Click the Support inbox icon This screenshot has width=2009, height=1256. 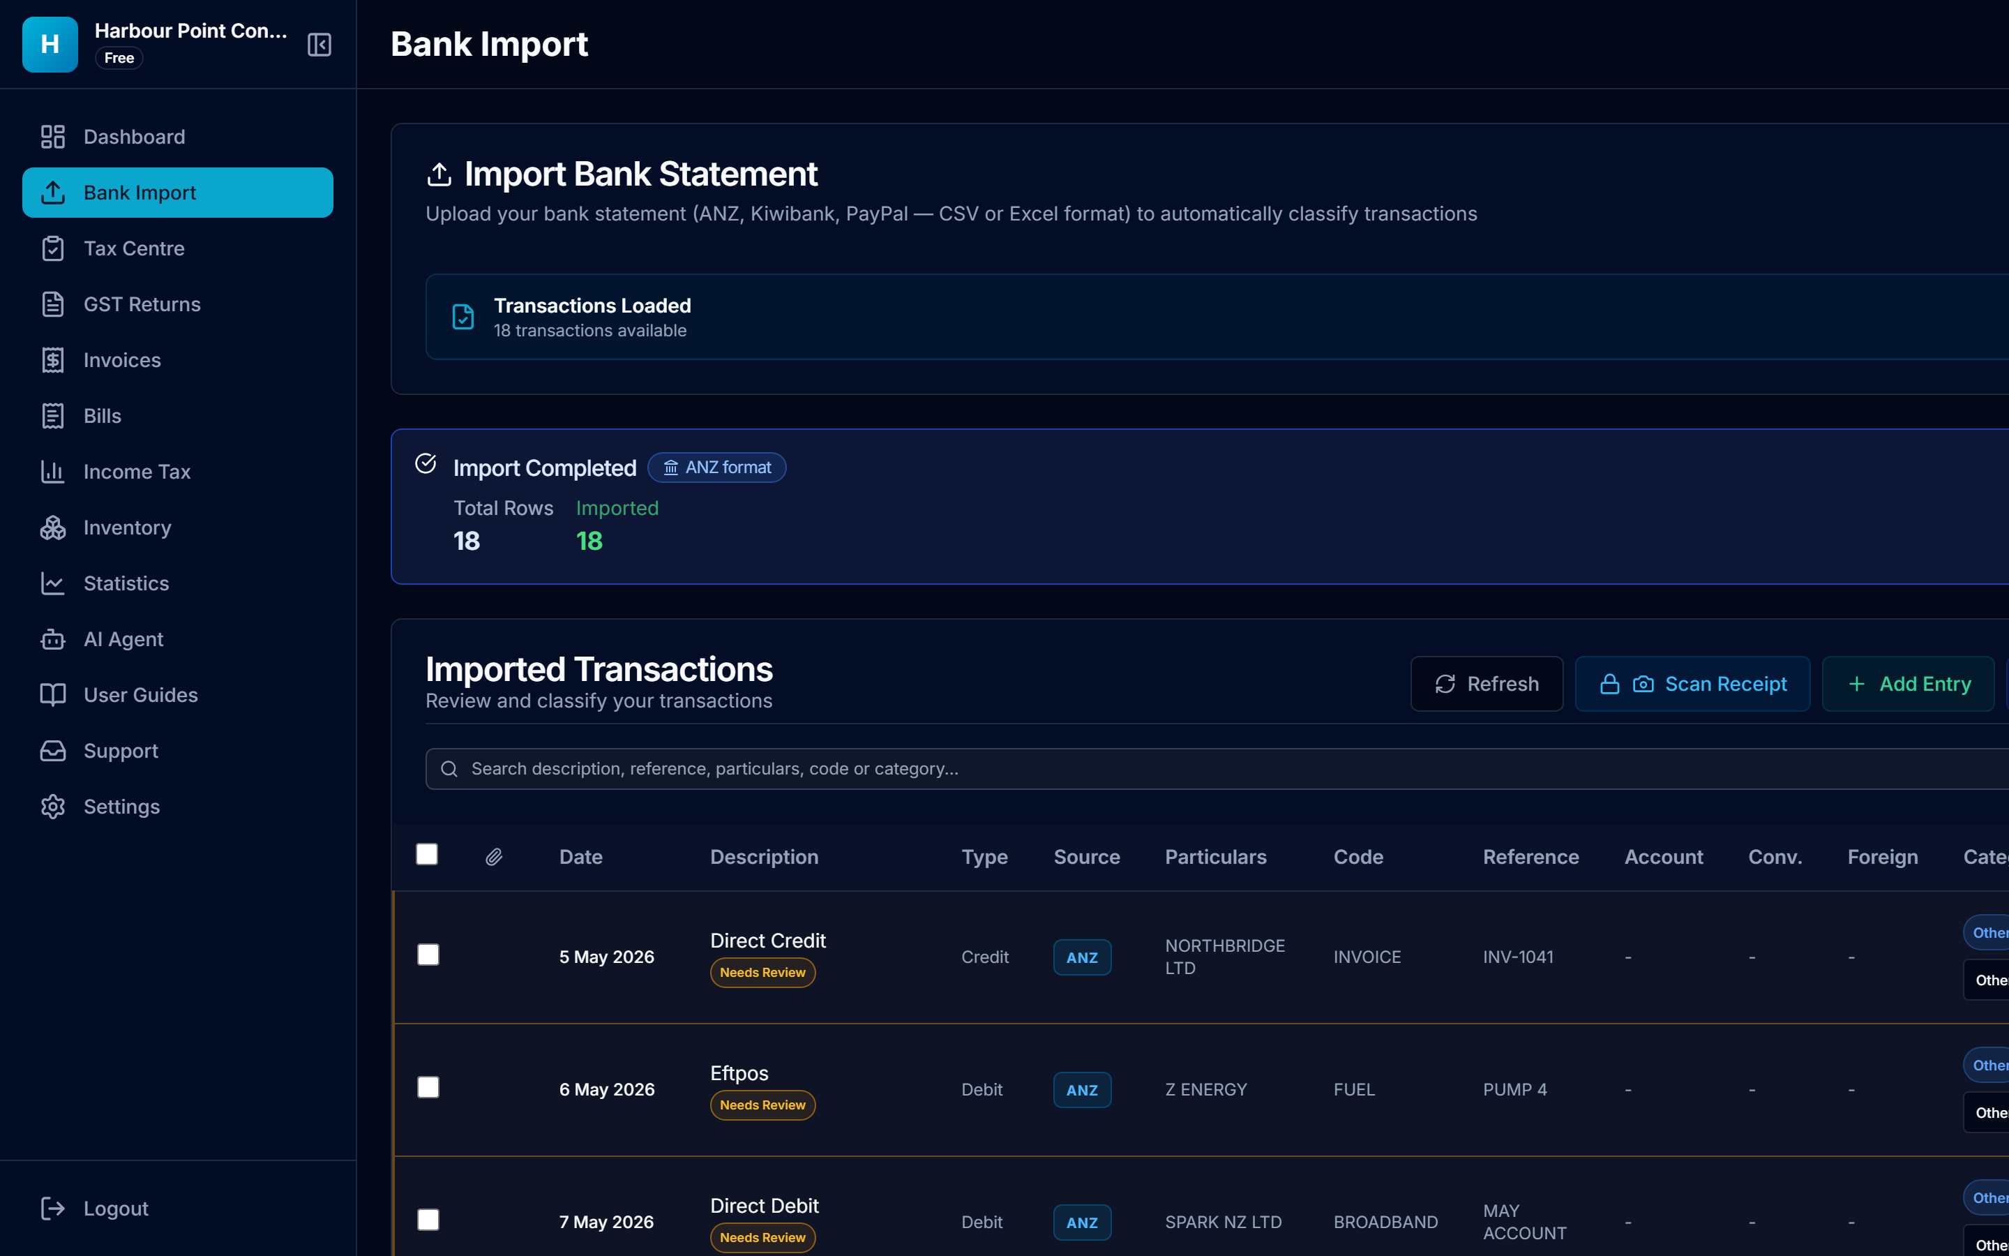[x=53, y=751]
